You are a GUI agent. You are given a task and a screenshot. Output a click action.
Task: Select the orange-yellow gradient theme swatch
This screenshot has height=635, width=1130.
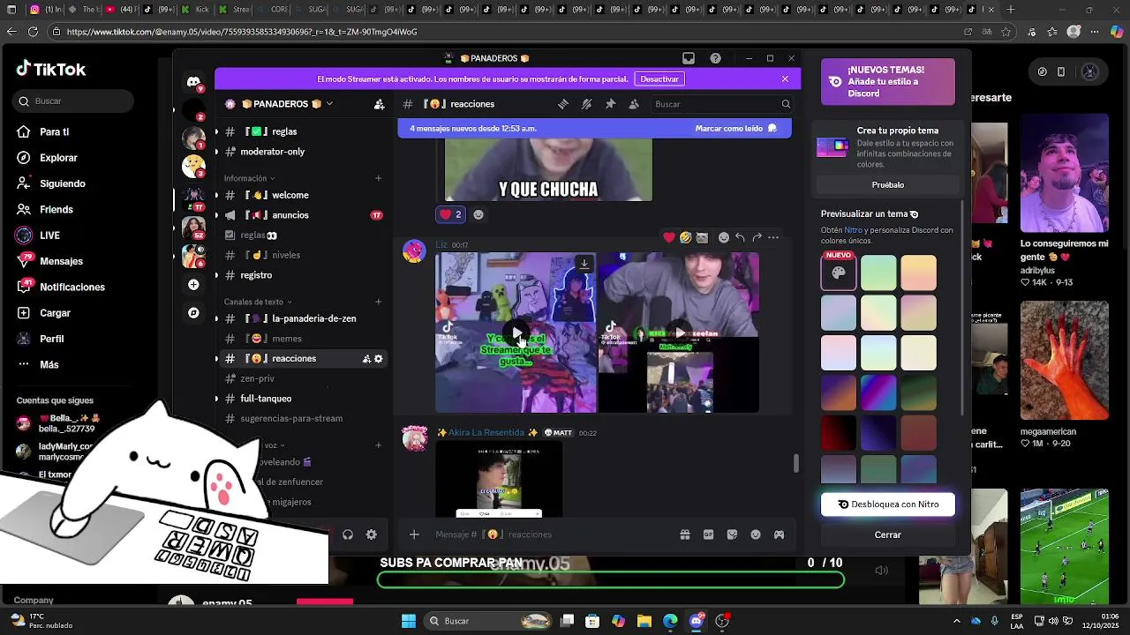[918, 273]
